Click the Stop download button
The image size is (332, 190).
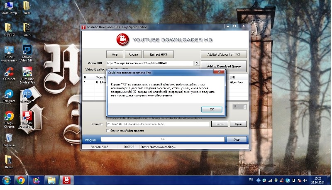coord(237,139)
